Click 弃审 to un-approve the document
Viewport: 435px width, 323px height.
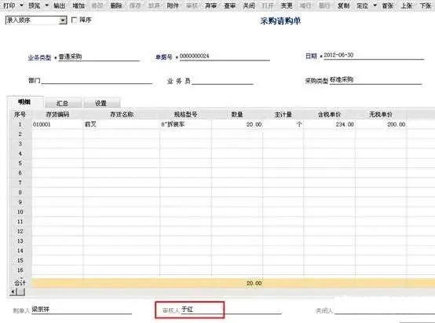click(210, 6)
